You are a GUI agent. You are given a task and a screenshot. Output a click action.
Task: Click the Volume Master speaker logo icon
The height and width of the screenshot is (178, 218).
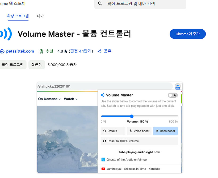[x=6, y=34]
